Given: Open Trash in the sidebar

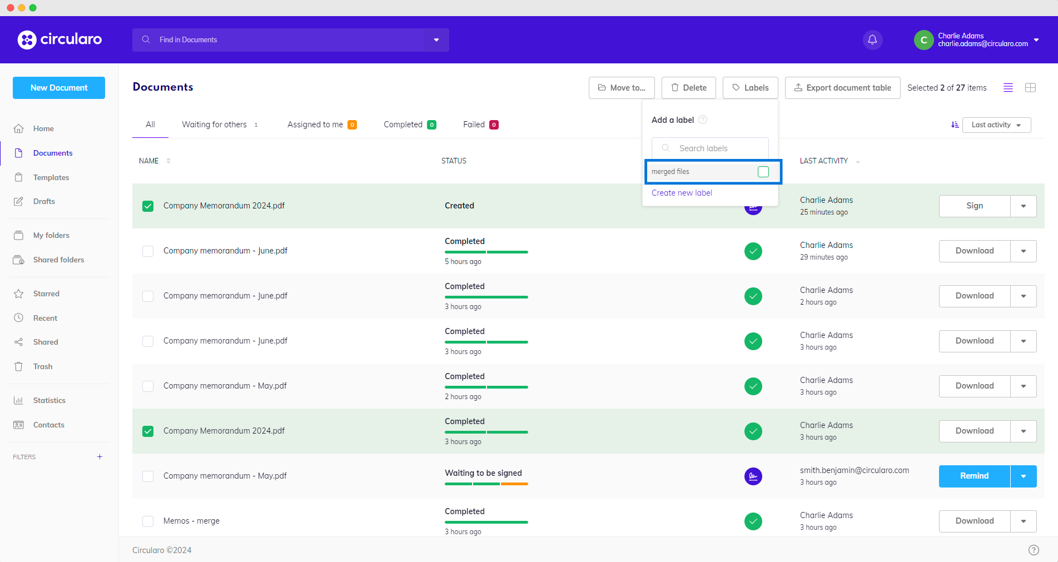Looking at the screenshot, I should pyautogui.click(x=43, y=366).
